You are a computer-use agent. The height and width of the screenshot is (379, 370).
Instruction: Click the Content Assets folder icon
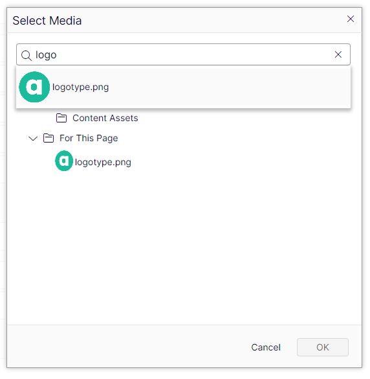pos(61,118)
